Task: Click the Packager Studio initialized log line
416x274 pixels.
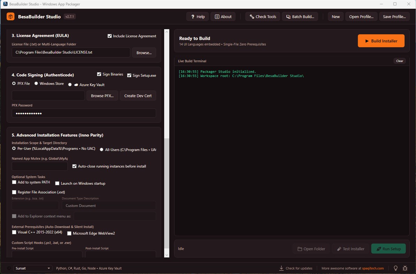Action: pos(217,72)
